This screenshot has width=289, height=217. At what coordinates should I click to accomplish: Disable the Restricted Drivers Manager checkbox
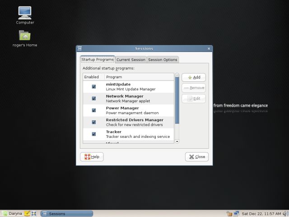tap(94, 122)
